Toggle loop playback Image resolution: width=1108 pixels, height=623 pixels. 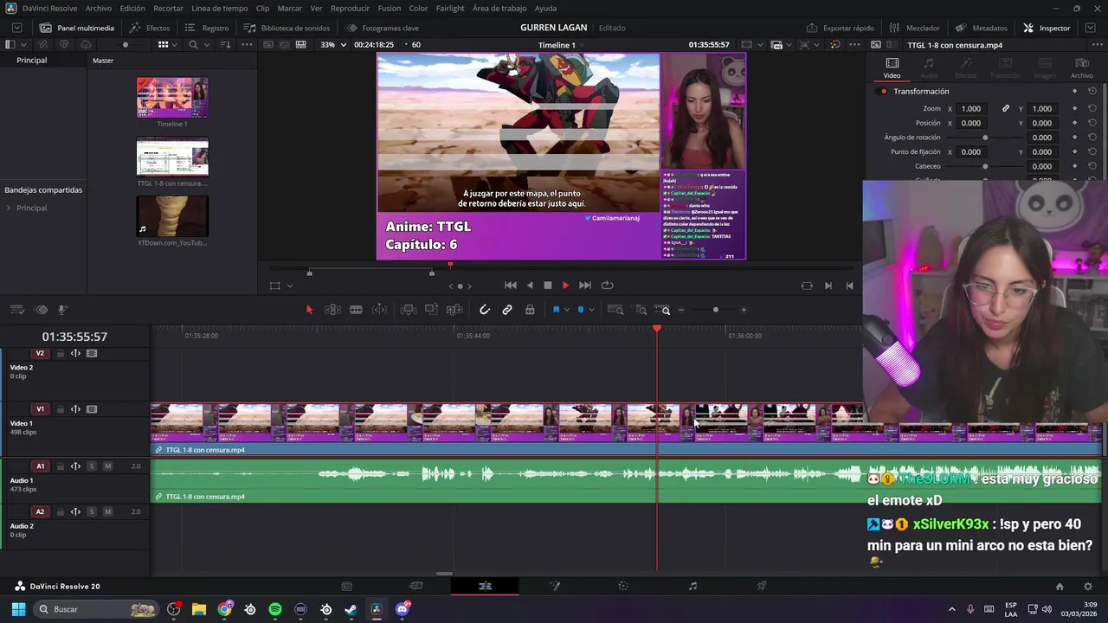click(608, 286)
